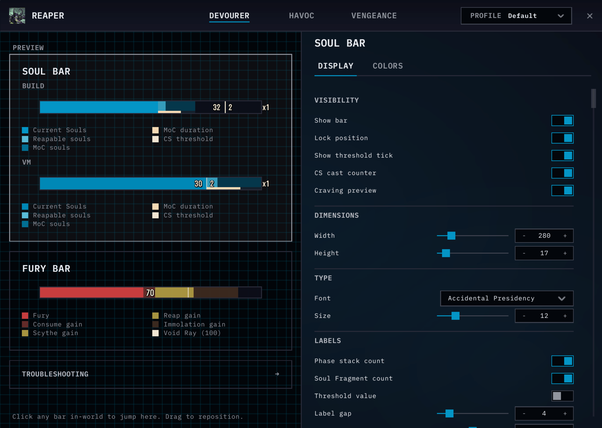Select the Vengeance tab

click(x=374, y=16)
